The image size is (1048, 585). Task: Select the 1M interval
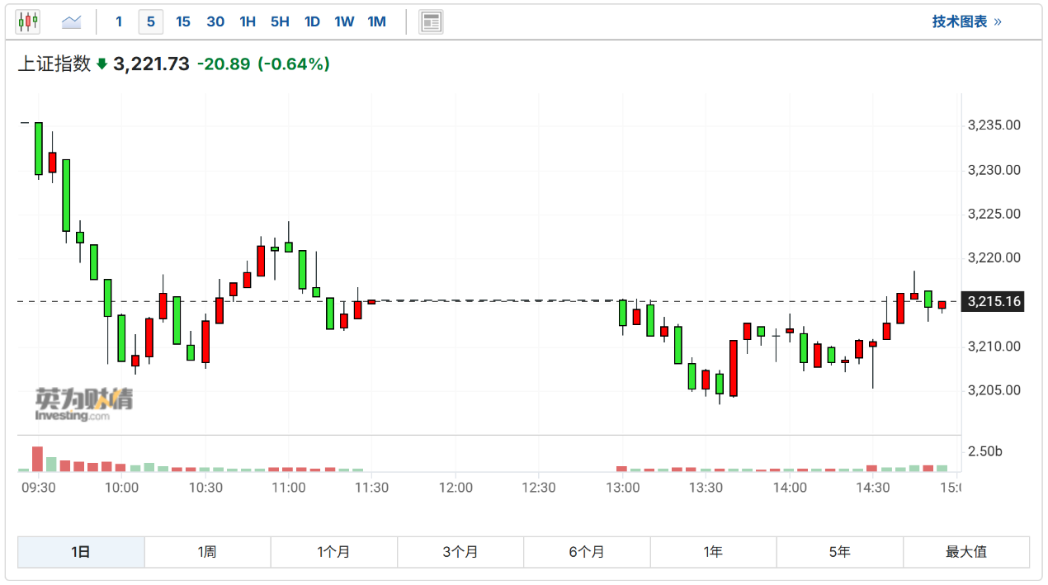[x=377, y=21]
